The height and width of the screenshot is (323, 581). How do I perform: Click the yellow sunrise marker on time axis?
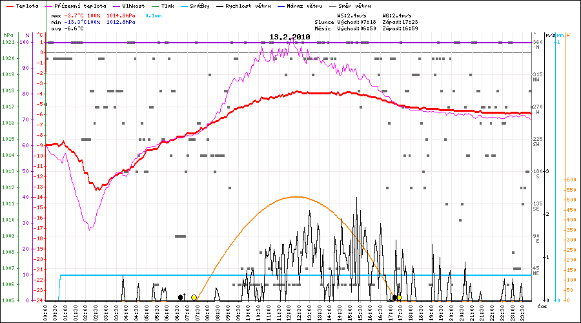coord(194,297)
